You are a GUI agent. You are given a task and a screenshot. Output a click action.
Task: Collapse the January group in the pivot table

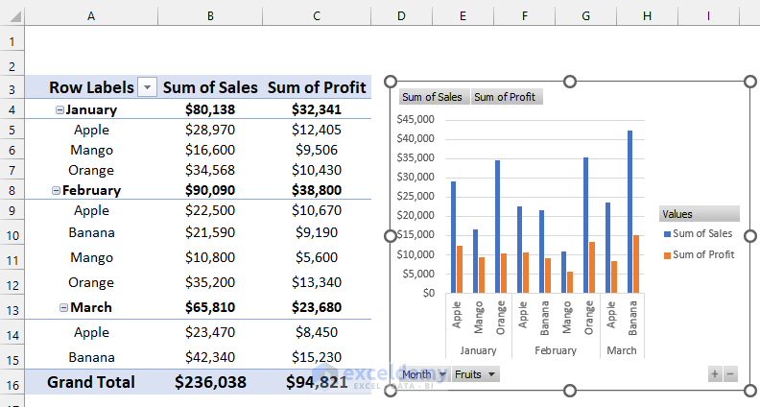click(59, 110)
